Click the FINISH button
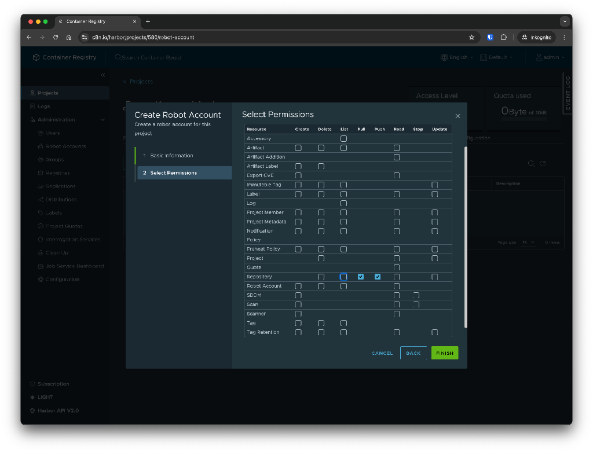 (444, 353)
